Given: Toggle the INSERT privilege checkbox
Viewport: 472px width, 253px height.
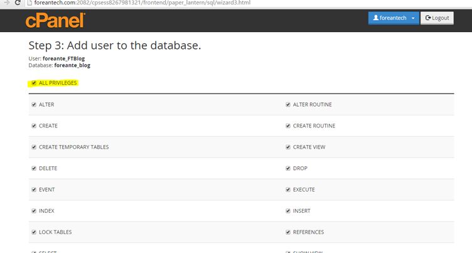Looking at the screenshot, I should pyautogui.click(x=288, y=211).
